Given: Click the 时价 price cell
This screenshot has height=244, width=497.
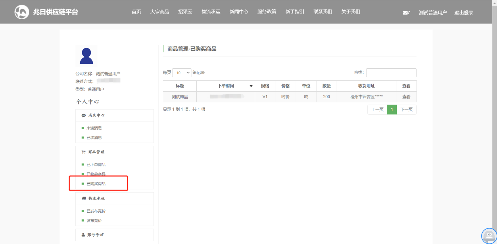Looking at the screenshot, I should (x=285, y=97).
